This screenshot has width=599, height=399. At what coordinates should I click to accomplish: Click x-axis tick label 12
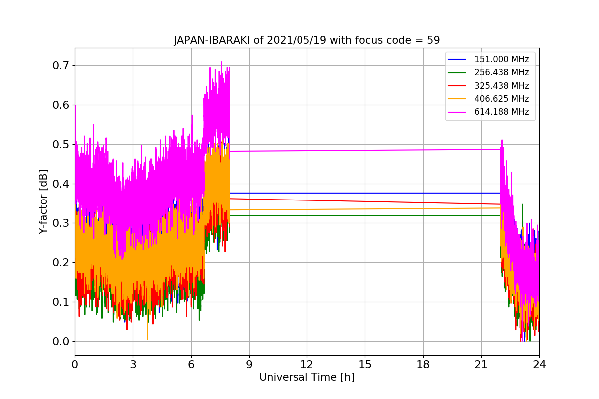click(x=307, y=365)
